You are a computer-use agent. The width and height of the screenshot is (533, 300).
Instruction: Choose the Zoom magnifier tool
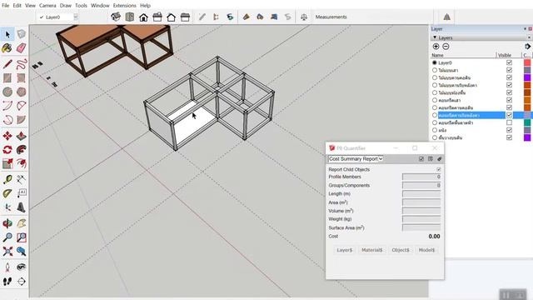click(x=7, y=237)
